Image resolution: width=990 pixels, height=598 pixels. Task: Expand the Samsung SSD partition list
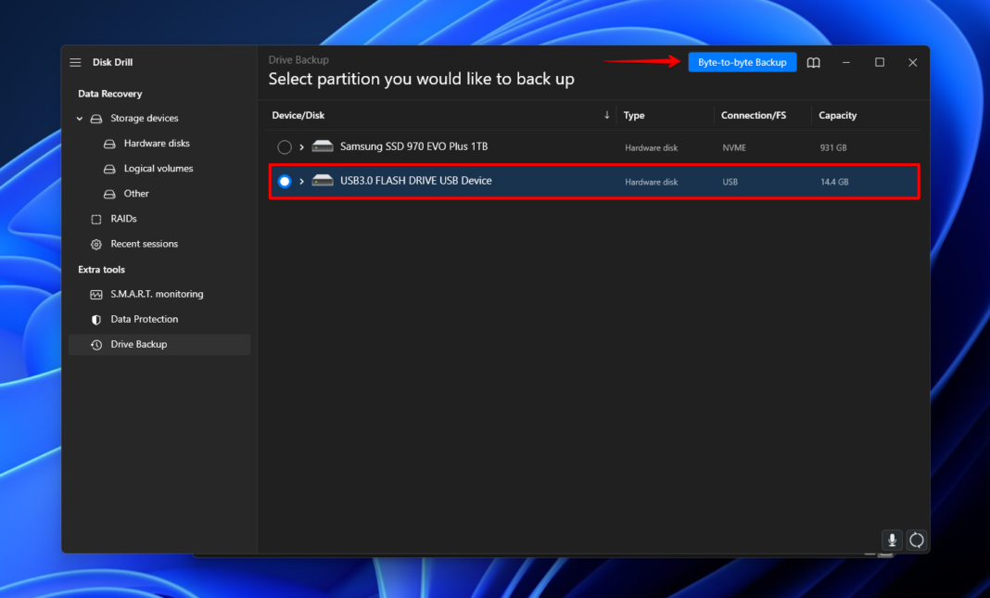pos(300,146)
